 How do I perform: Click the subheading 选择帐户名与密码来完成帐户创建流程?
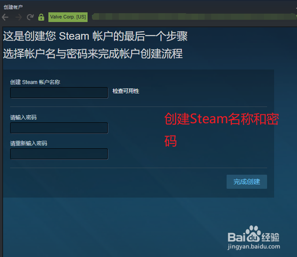pyautogui.click(x=93, y=54)
